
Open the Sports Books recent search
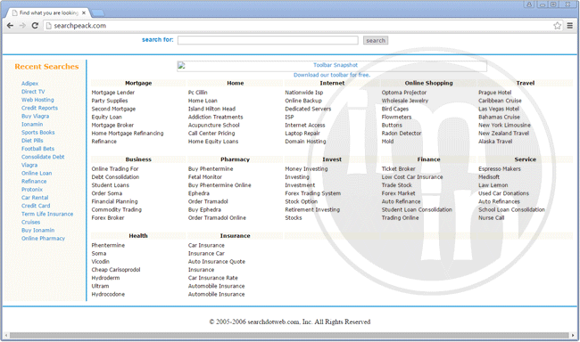(37, 132)
